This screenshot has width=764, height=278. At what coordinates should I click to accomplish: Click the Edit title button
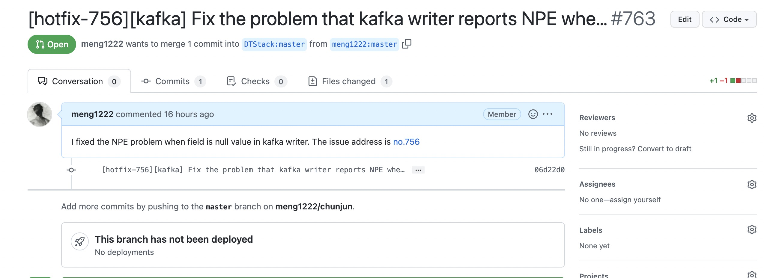685,19
